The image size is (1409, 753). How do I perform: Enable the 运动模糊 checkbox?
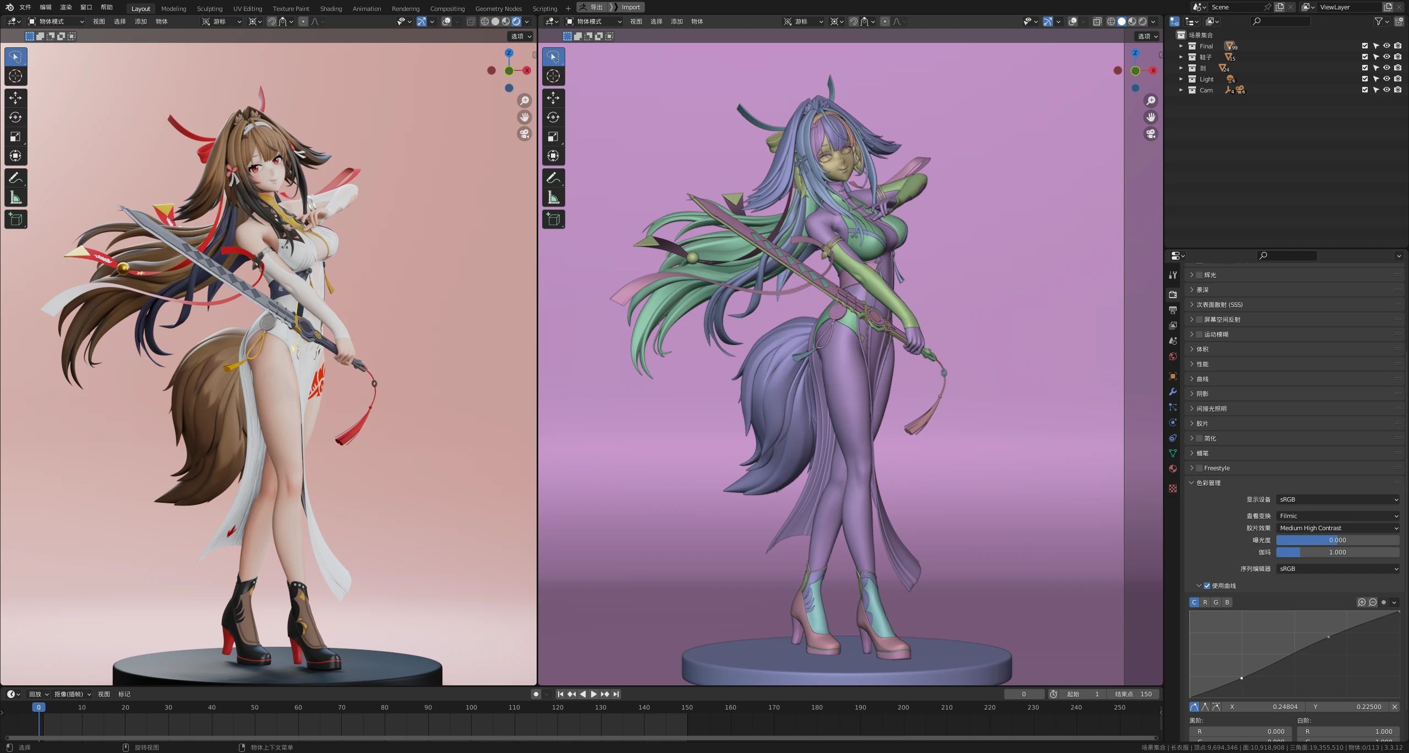tap(1199, 334)
